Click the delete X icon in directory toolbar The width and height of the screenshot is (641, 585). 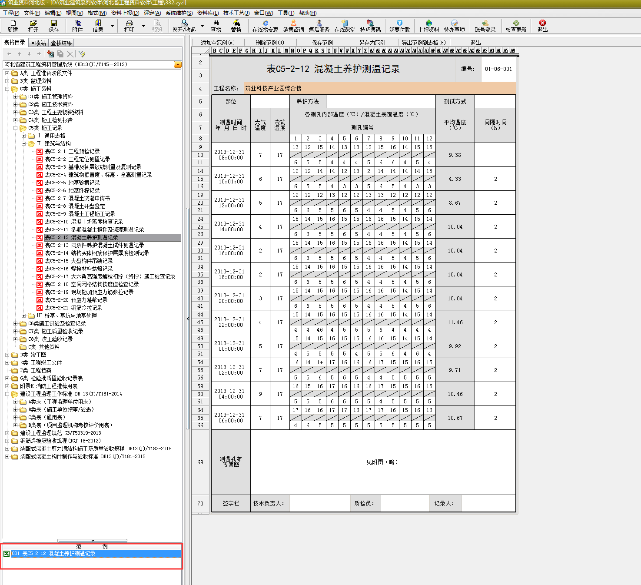click(x=70, y=54)
